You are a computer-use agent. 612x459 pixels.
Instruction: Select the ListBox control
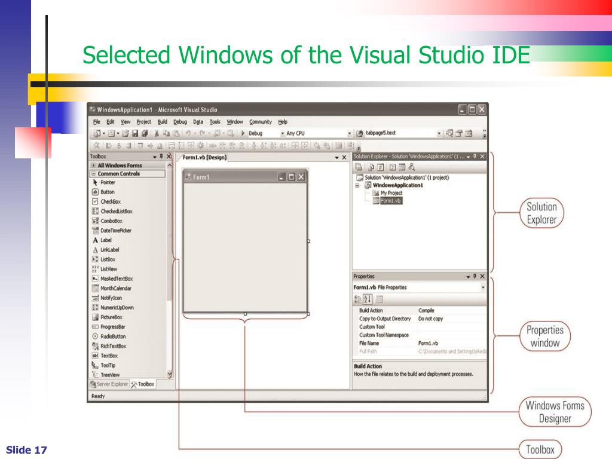[x=104, y=259]
